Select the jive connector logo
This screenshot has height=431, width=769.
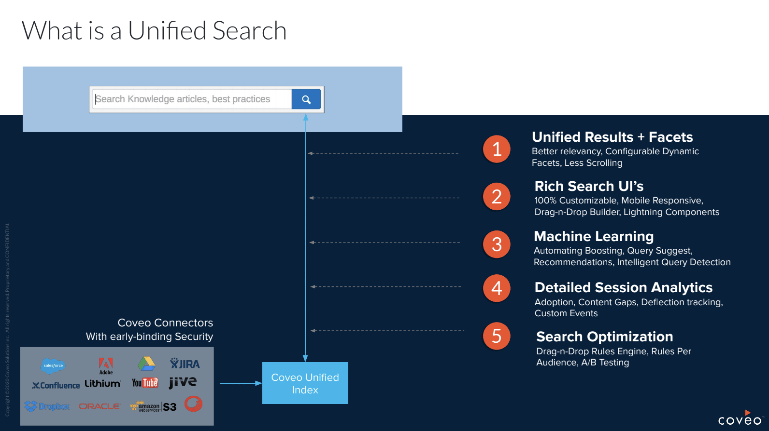pos(183,382)
